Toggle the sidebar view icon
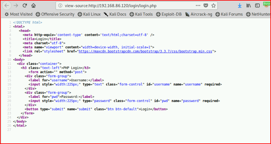The width and height of the screenshot is (271, 144). [x=257, y=6]
